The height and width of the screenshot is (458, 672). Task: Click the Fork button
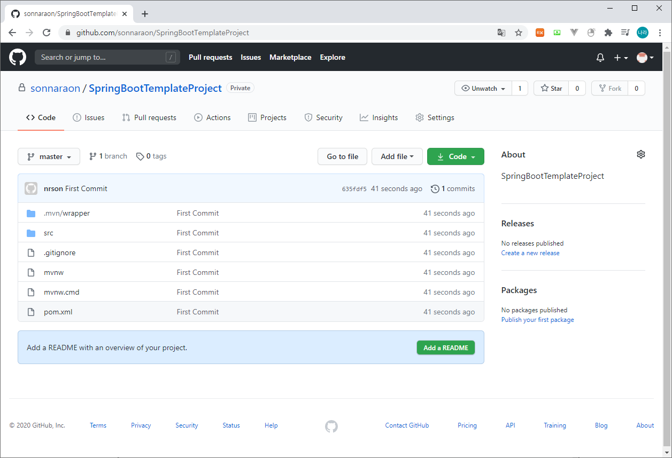click(x=609, y=88)
